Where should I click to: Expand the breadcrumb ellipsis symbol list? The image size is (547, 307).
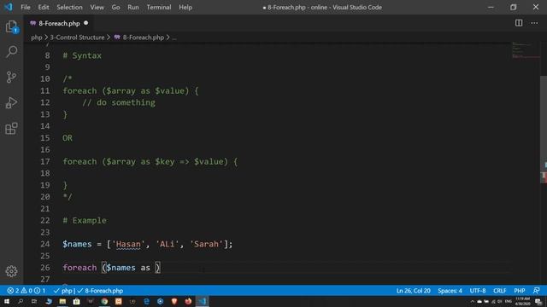pyautogui.click(x=174, y=38)
